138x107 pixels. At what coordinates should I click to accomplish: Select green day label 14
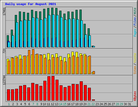coord(61,104)
